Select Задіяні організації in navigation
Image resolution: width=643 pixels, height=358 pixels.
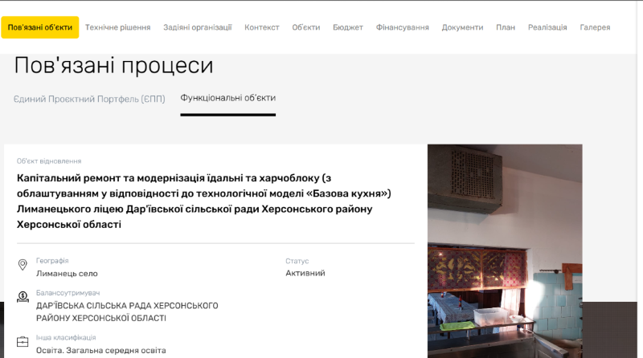coord(197,27)
